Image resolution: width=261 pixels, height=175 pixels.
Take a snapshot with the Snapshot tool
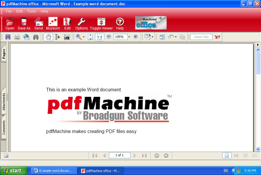[67, 37]
